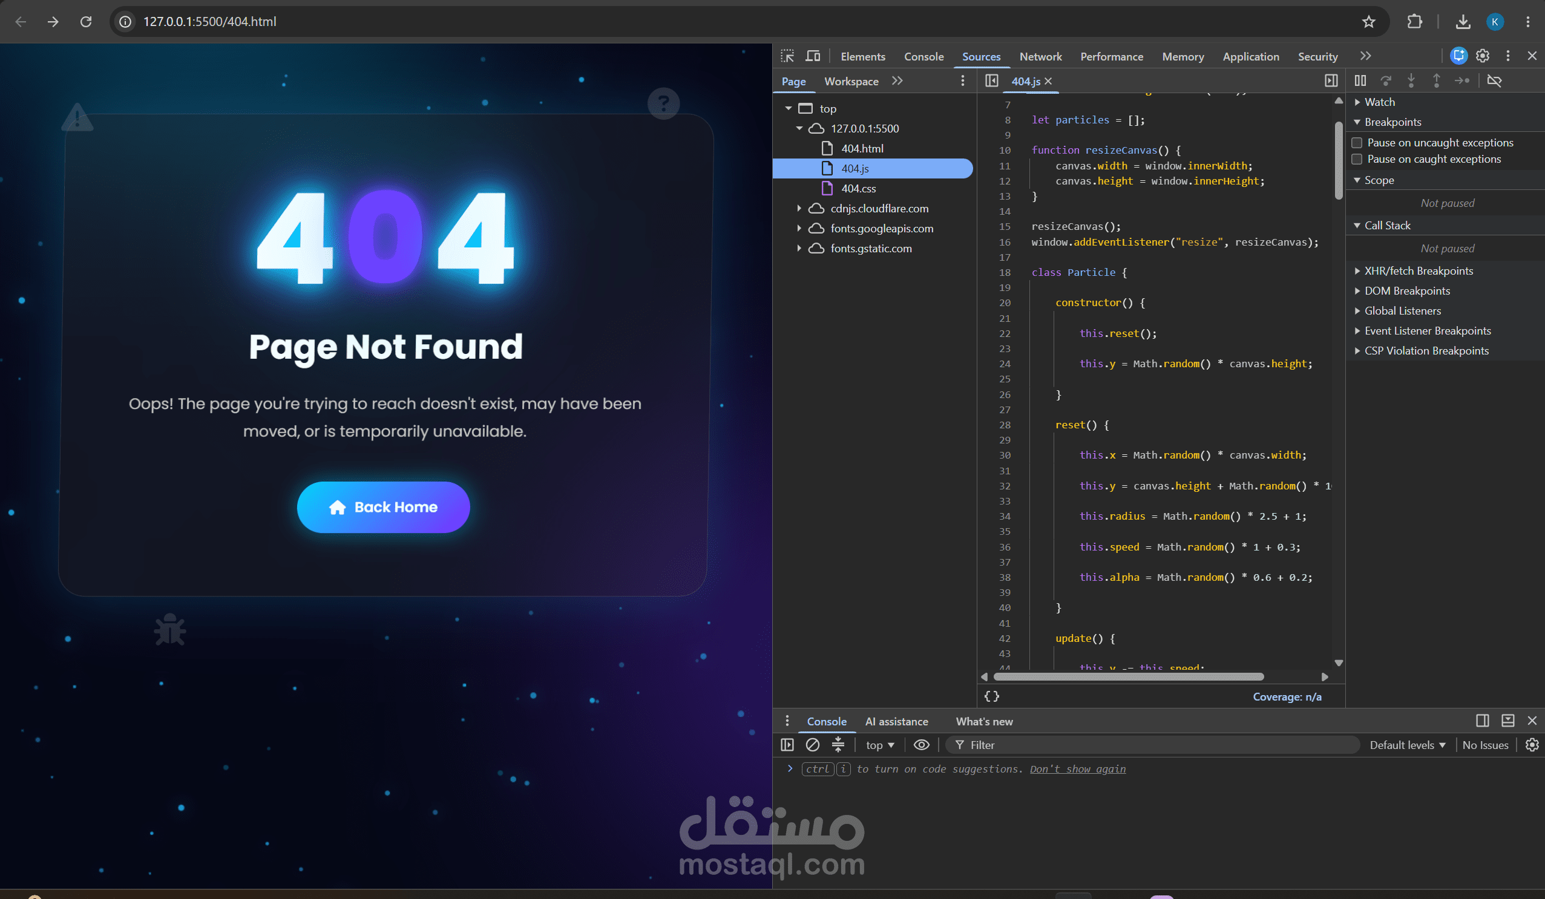Create a live expression with eye icon
Image resolution: width=1545 pixels, height=899 pixels.
[921, 745]
